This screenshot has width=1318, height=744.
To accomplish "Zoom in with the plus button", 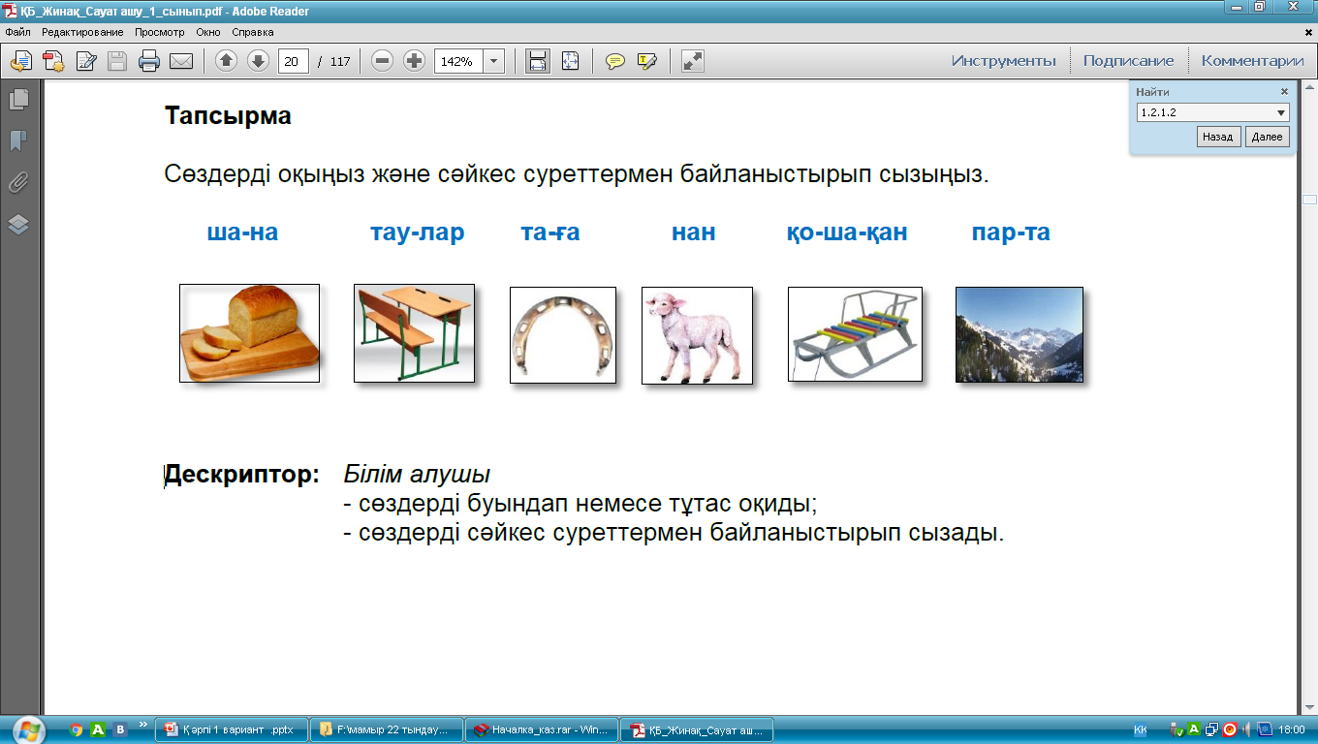I will pyautogui.click(x=414, y=61).
